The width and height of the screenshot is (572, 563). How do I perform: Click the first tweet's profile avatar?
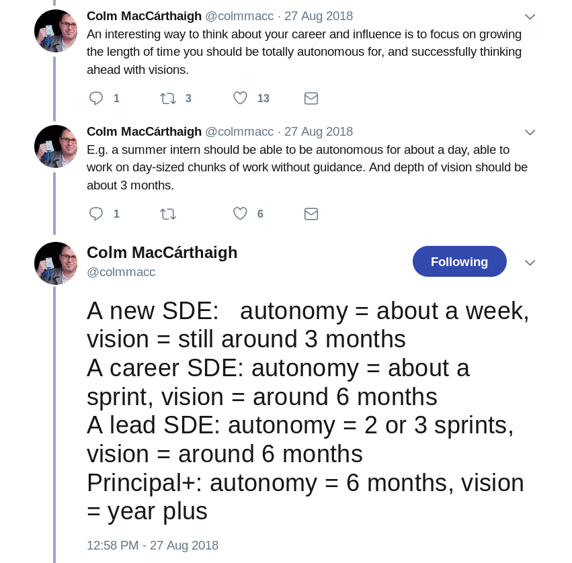(x=56, y=31)
